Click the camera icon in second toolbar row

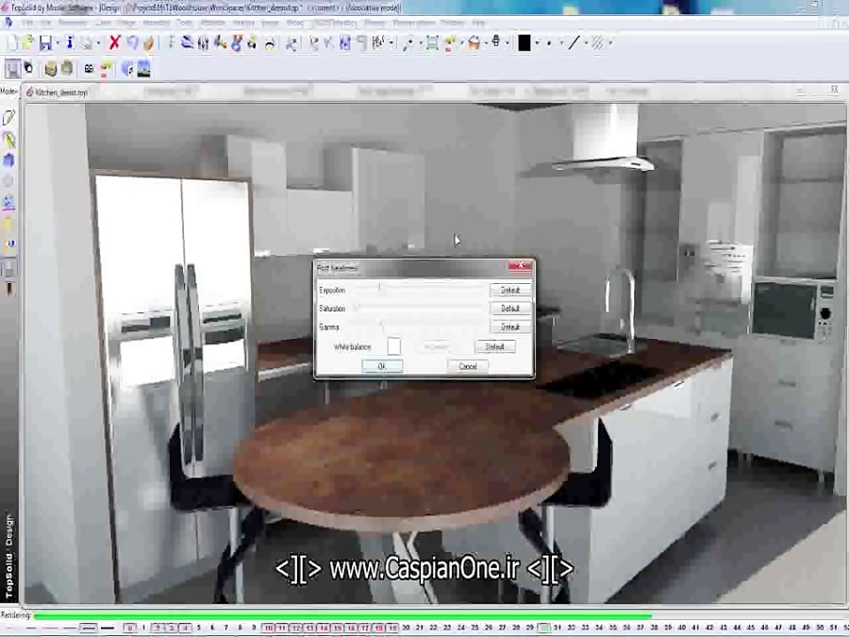[89, 69]
